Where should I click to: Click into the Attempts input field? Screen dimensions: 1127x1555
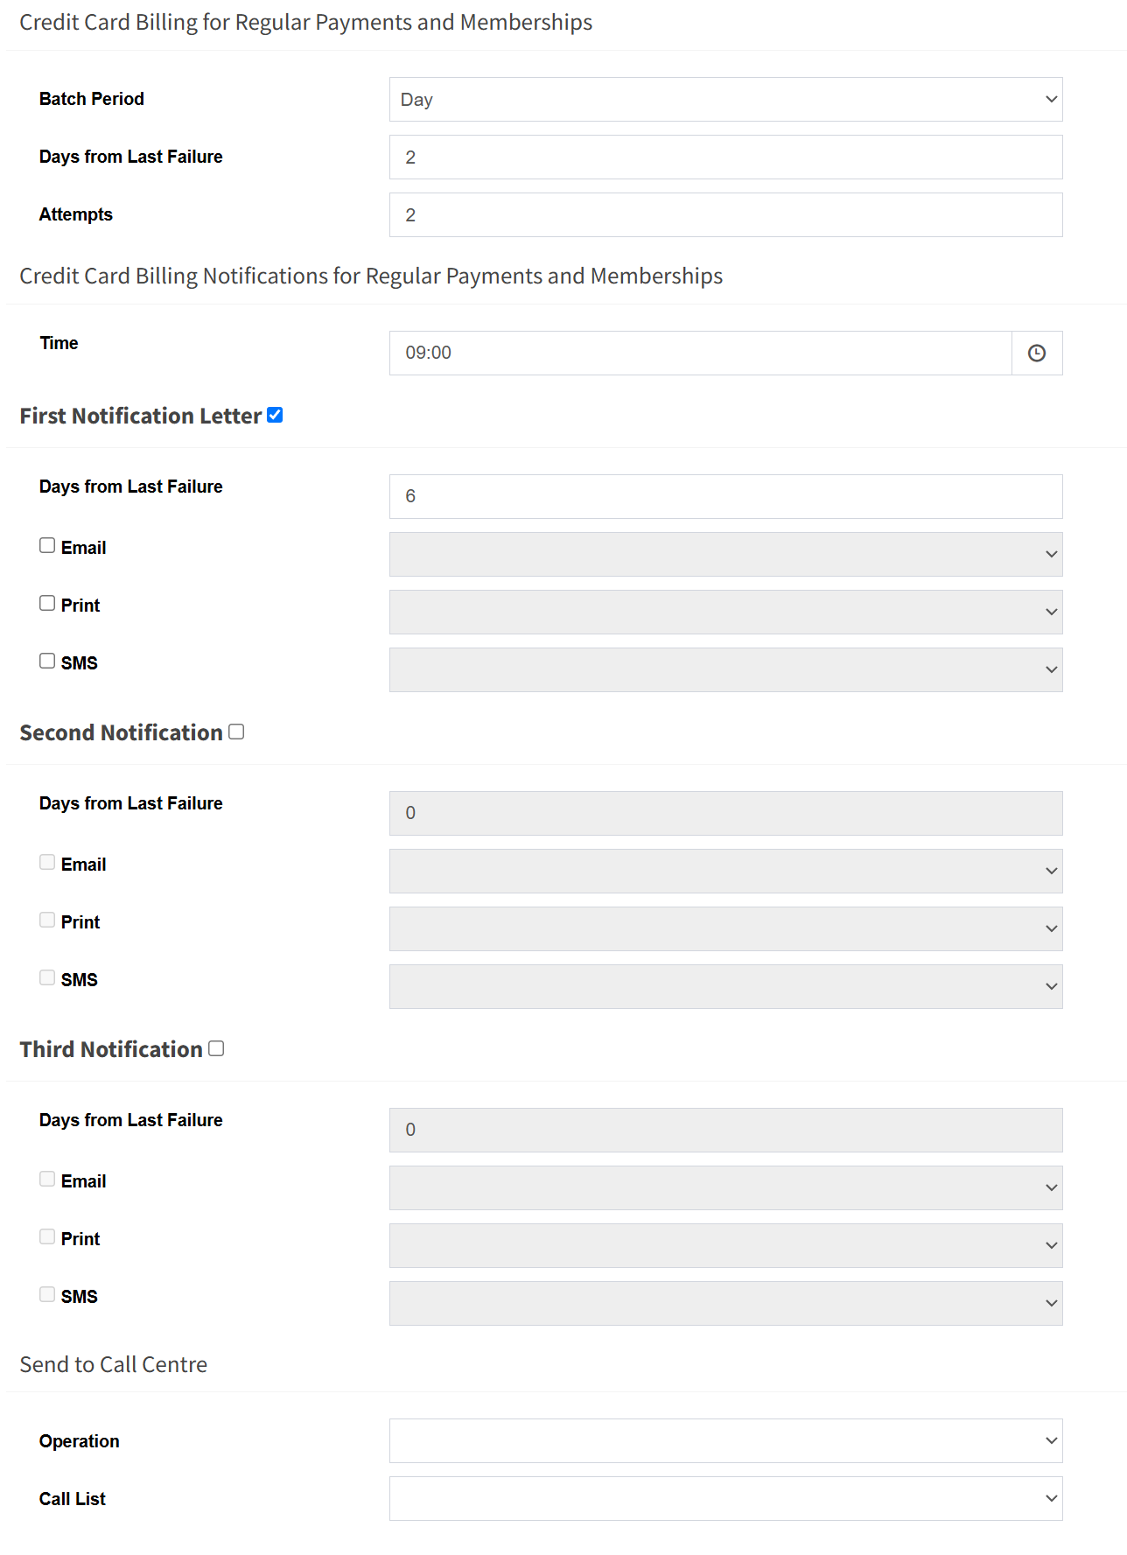(726, 214)
